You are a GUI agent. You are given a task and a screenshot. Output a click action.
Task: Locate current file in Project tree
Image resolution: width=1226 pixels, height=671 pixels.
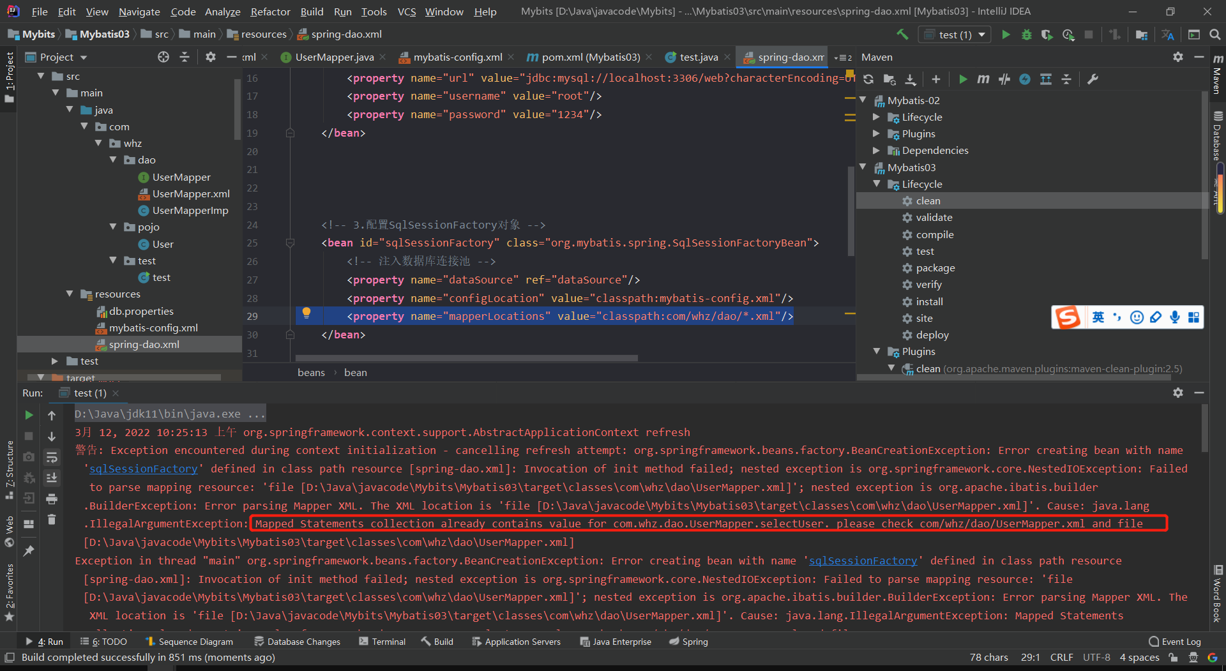coord(163,57)
